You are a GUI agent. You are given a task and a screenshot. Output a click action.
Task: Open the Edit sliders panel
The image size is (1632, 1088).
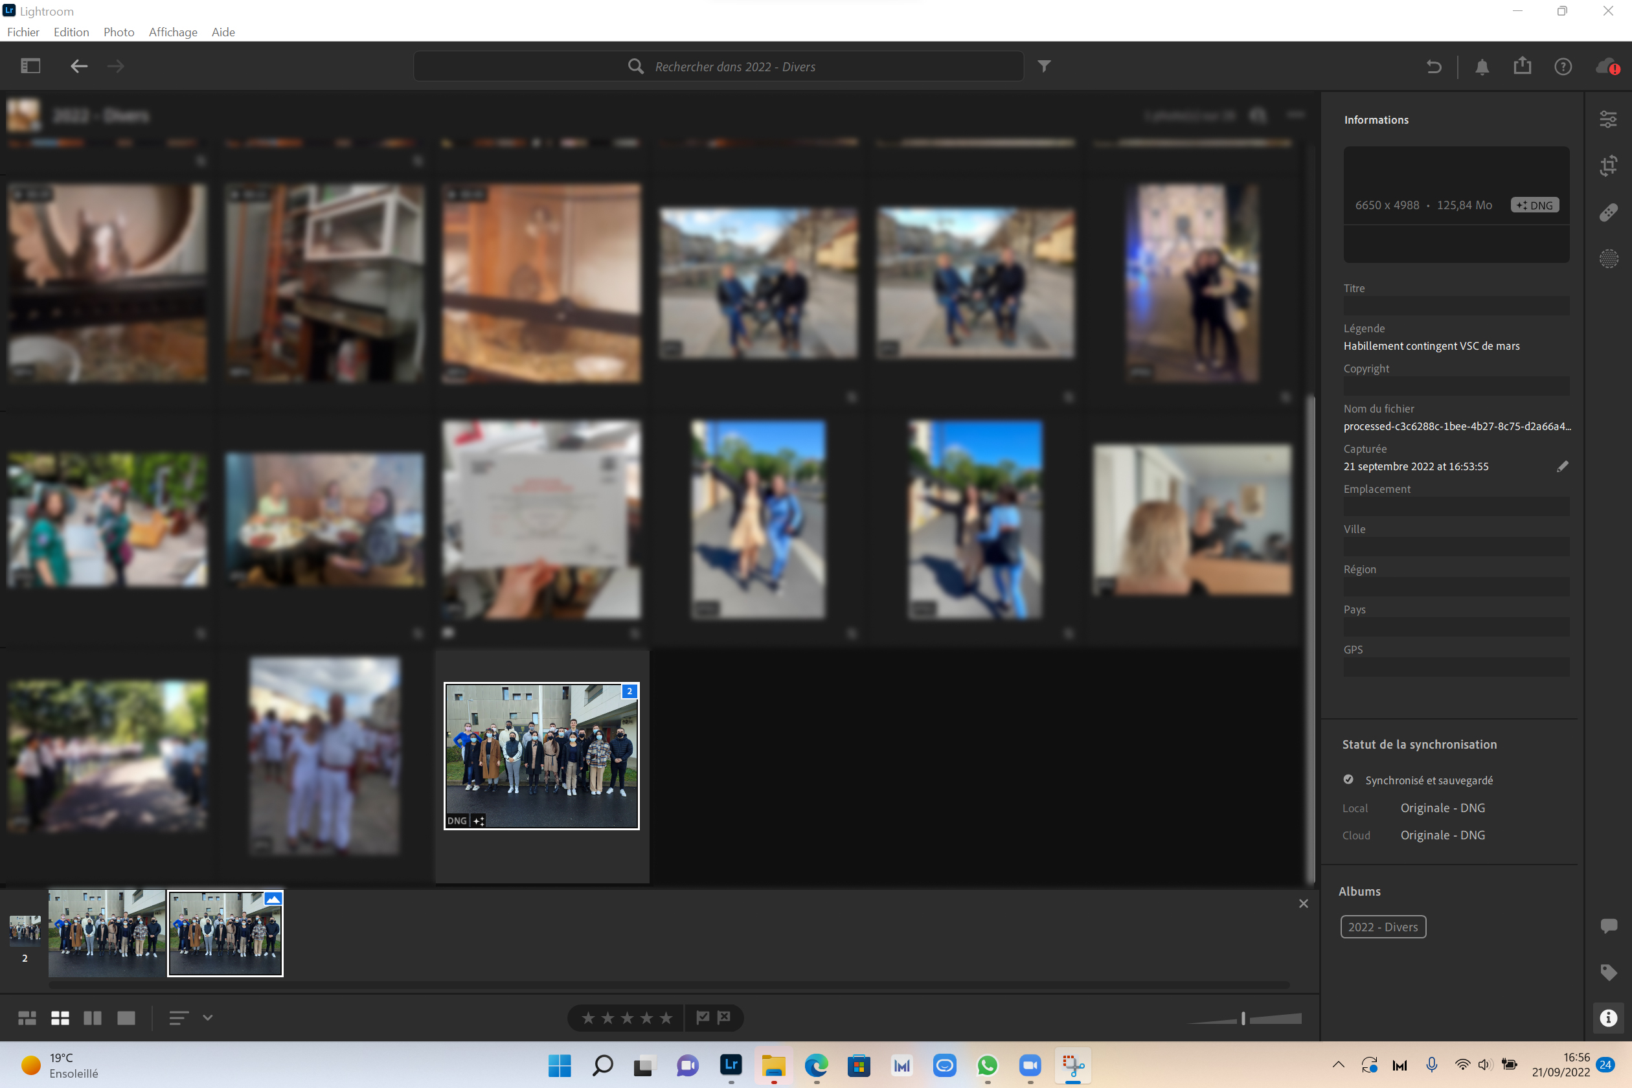tap(1609, 119)
